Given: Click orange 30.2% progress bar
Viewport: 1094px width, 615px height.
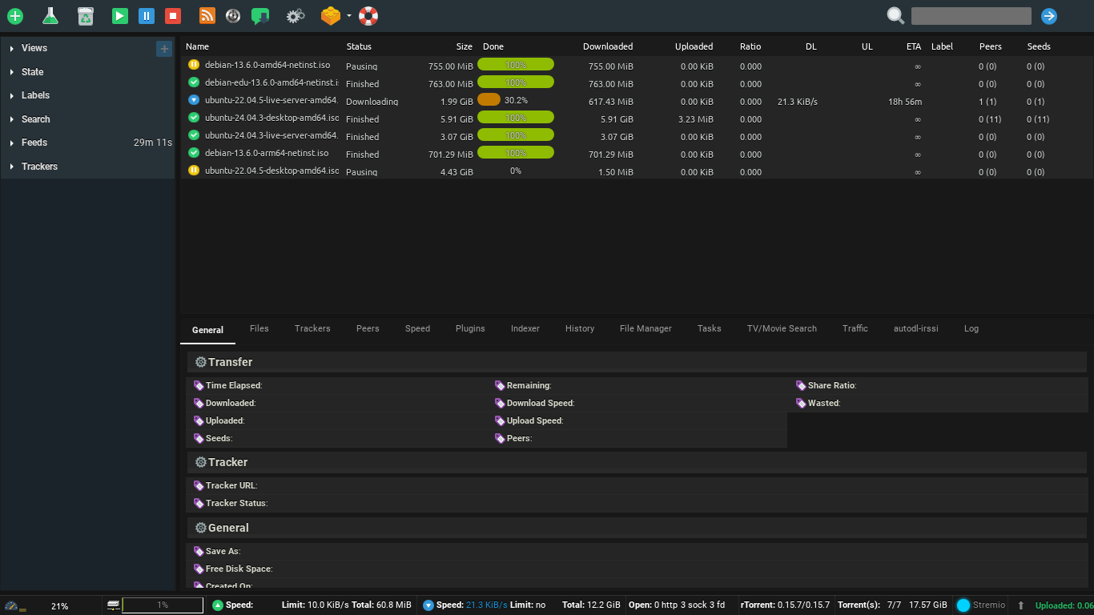Looking at the screenshot, I should click(489, 100).
